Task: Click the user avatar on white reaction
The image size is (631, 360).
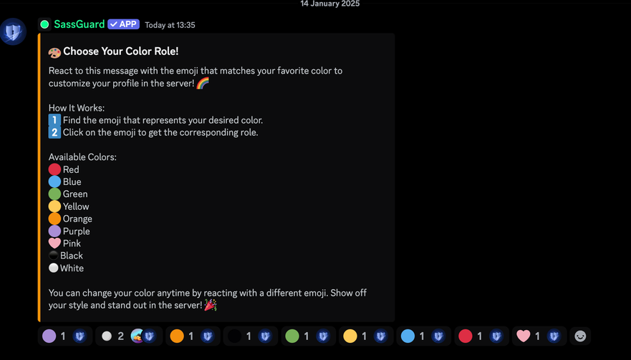Action: (138, 336)
